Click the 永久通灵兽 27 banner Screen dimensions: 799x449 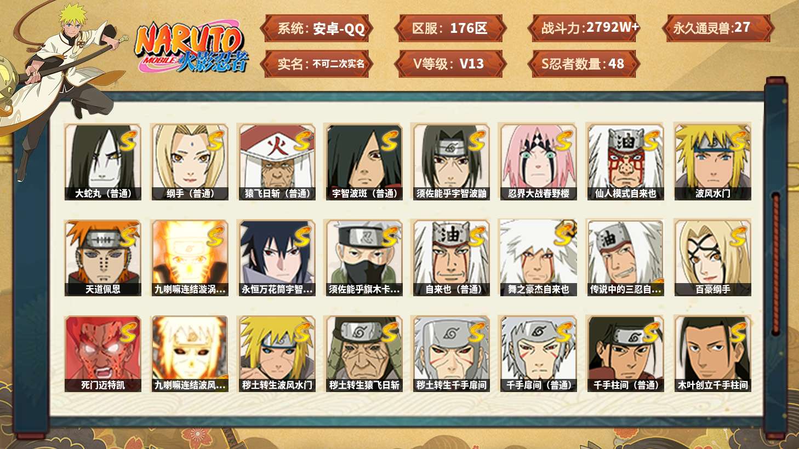[x=718, y=28]
